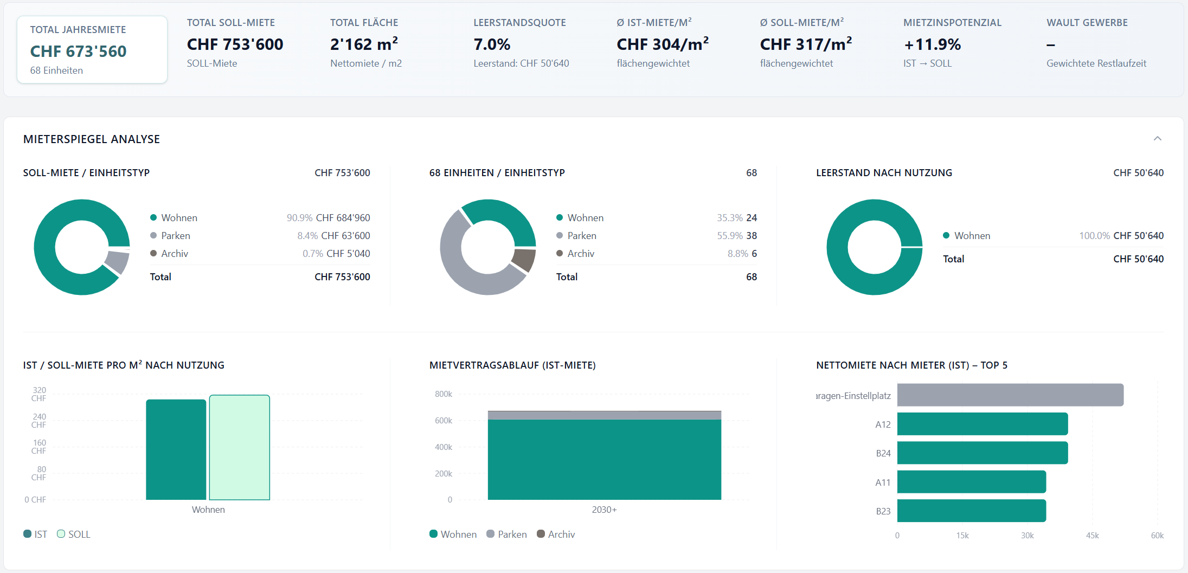Image resolution: width=1188 pixels, height=573 pixels.
Task: Toggle Archiv in the Mietvertragsablauf legend
Action: [556, 534]
